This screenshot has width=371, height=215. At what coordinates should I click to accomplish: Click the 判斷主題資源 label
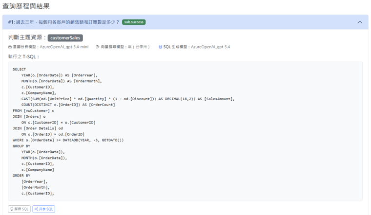pos(27,37)
